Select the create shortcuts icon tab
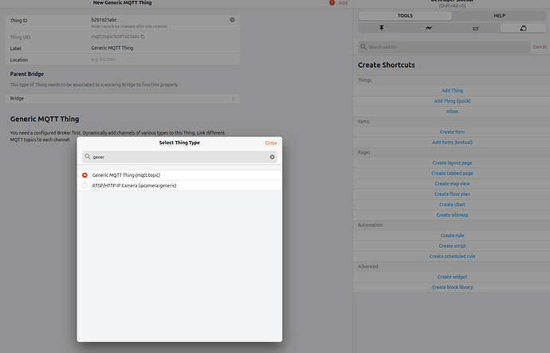This screenshot has width=550, height=353. click(x=523, y=28)
